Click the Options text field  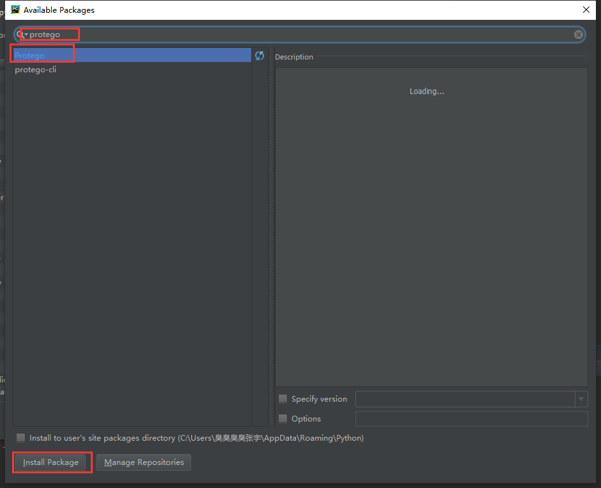471,419
